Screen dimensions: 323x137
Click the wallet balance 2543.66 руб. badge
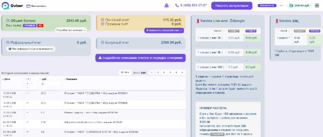[299, 6]
